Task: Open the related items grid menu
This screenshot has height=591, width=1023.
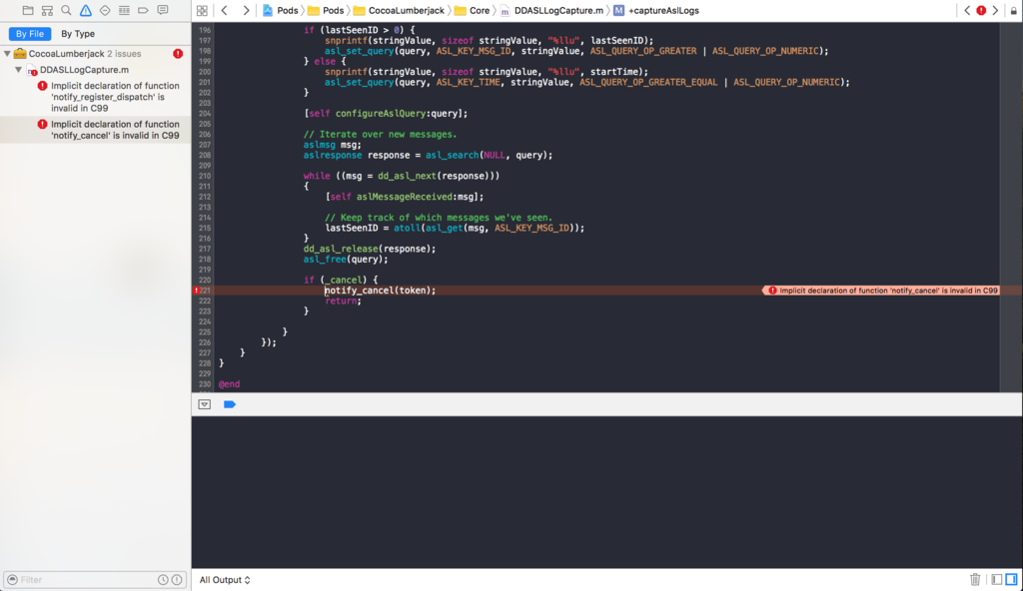Action: (x=202, y=10)
